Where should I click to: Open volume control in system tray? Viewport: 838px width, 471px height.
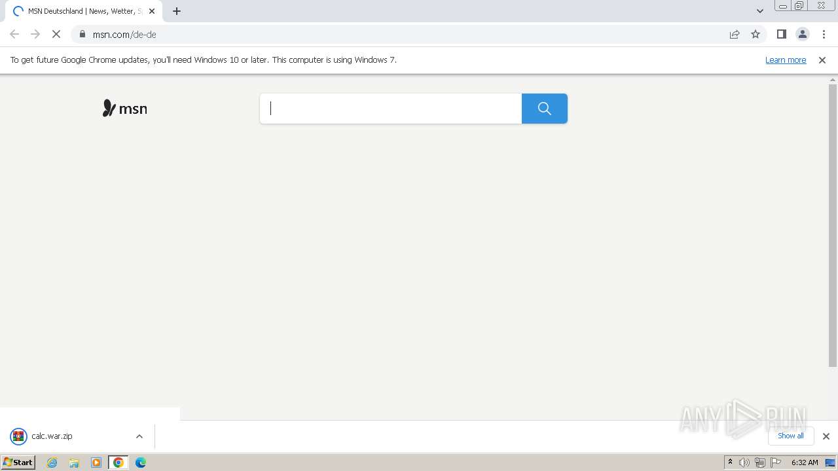coord(744,462)
